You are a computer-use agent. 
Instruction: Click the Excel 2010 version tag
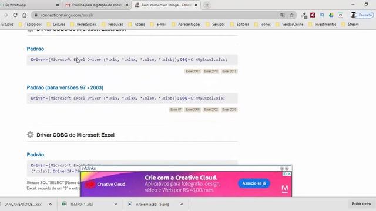(211, 71)
